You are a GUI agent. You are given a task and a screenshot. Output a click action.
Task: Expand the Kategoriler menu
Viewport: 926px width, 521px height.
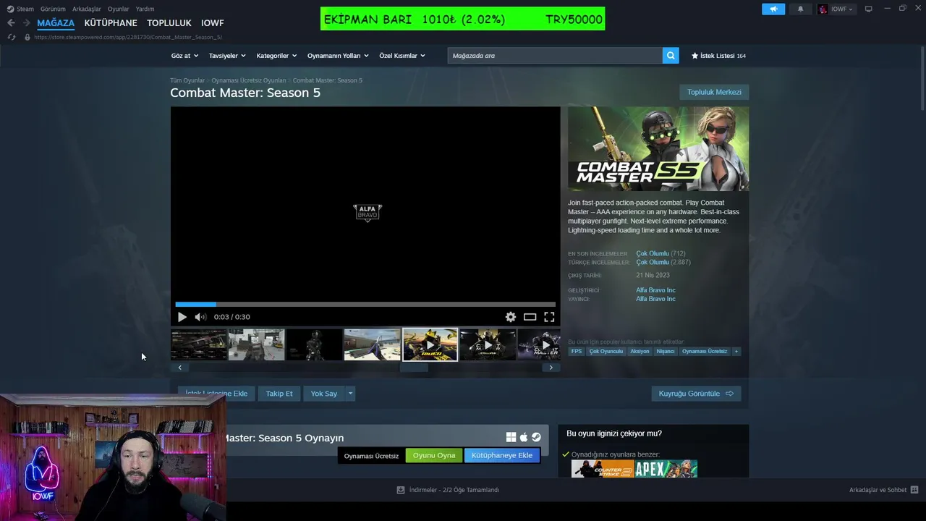(276, 56)
